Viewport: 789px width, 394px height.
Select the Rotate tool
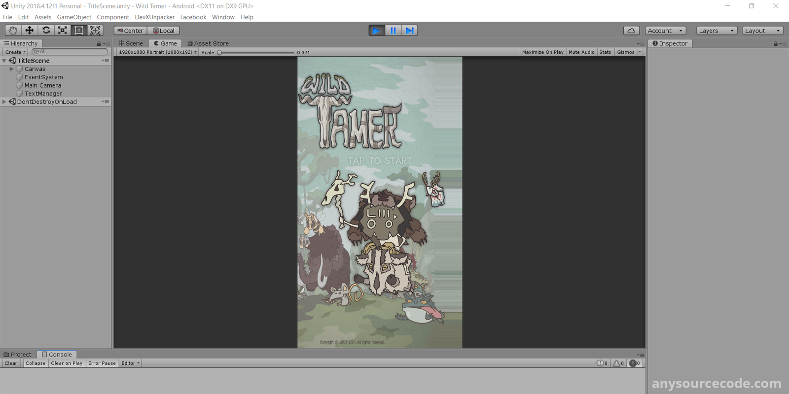pyautogui.click(x=46, y=31)
